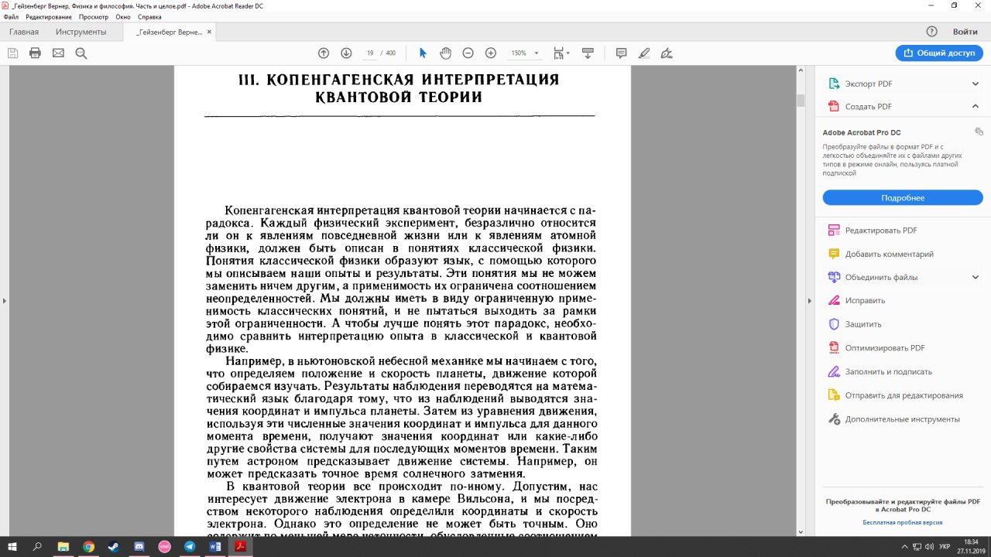Open the Sign document tool
This screenshot has width=991, height=557.
click(x=667, y=53)
